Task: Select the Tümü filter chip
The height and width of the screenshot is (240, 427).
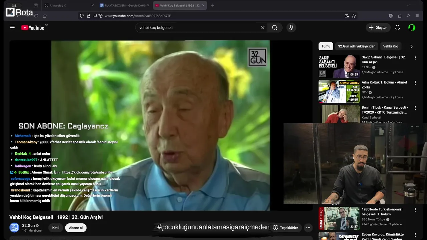Action: coord(326,46)
